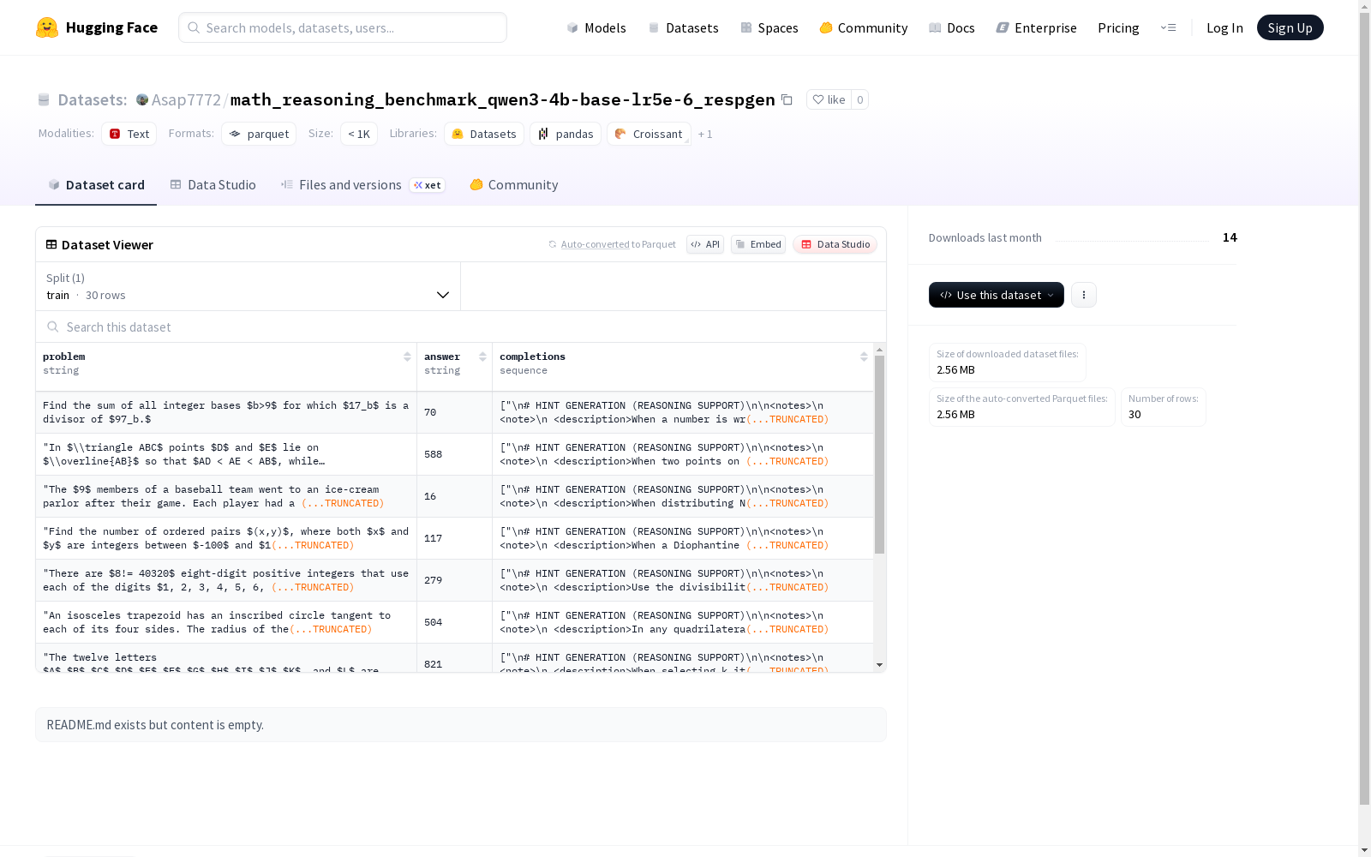This screenshot has height=857, width=1371.
Task: Open Data Studio from the viewer header
Action: [835, 244]
